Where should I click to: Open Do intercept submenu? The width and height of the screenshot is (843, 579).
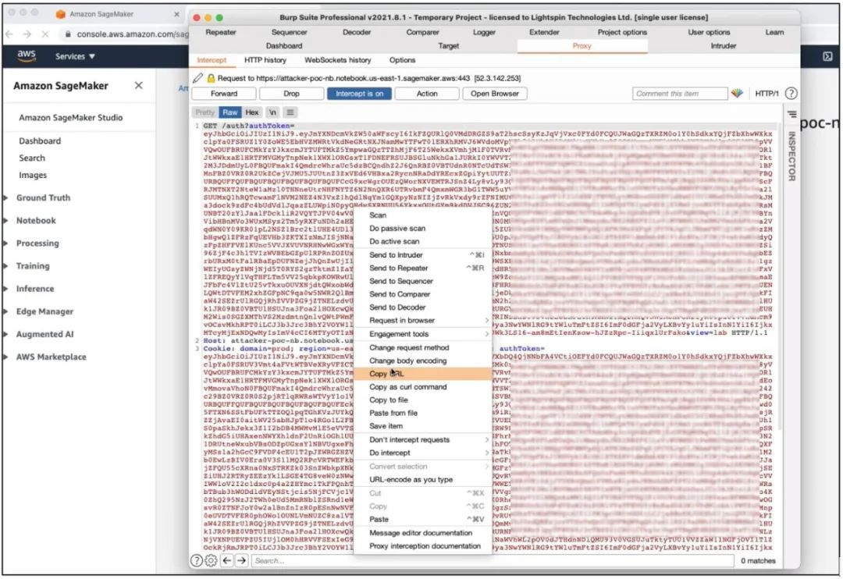pos(422,453)
